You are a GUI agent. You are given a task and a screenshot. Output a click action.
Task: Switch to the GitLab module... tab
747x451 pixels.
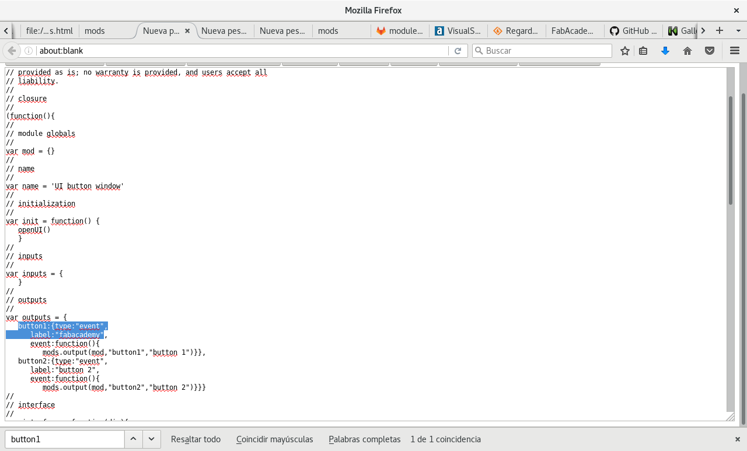coord(400,31)
